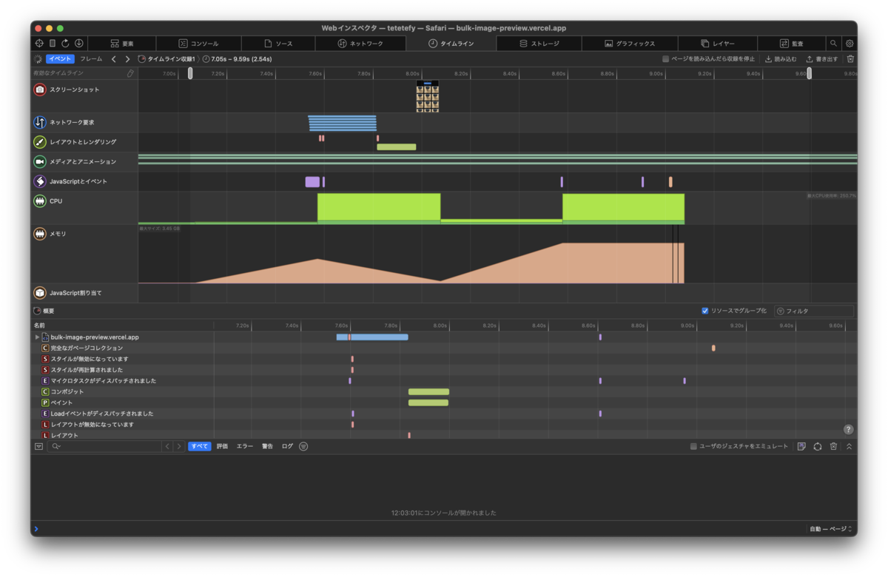Clear recordings with the top trash icon
888x577 pixels.
[850, 59]
